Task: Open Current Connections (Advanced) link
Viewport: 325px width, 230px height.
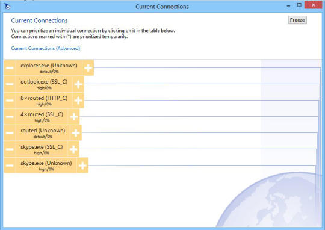Action: pyautogui.click(x=46, y=48)
